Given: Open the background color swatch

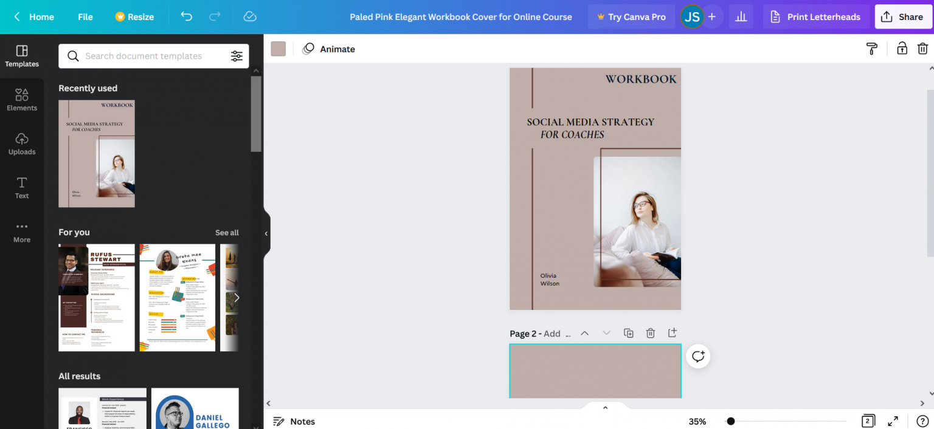Looking at the screenshot, I should pos(278,49).
